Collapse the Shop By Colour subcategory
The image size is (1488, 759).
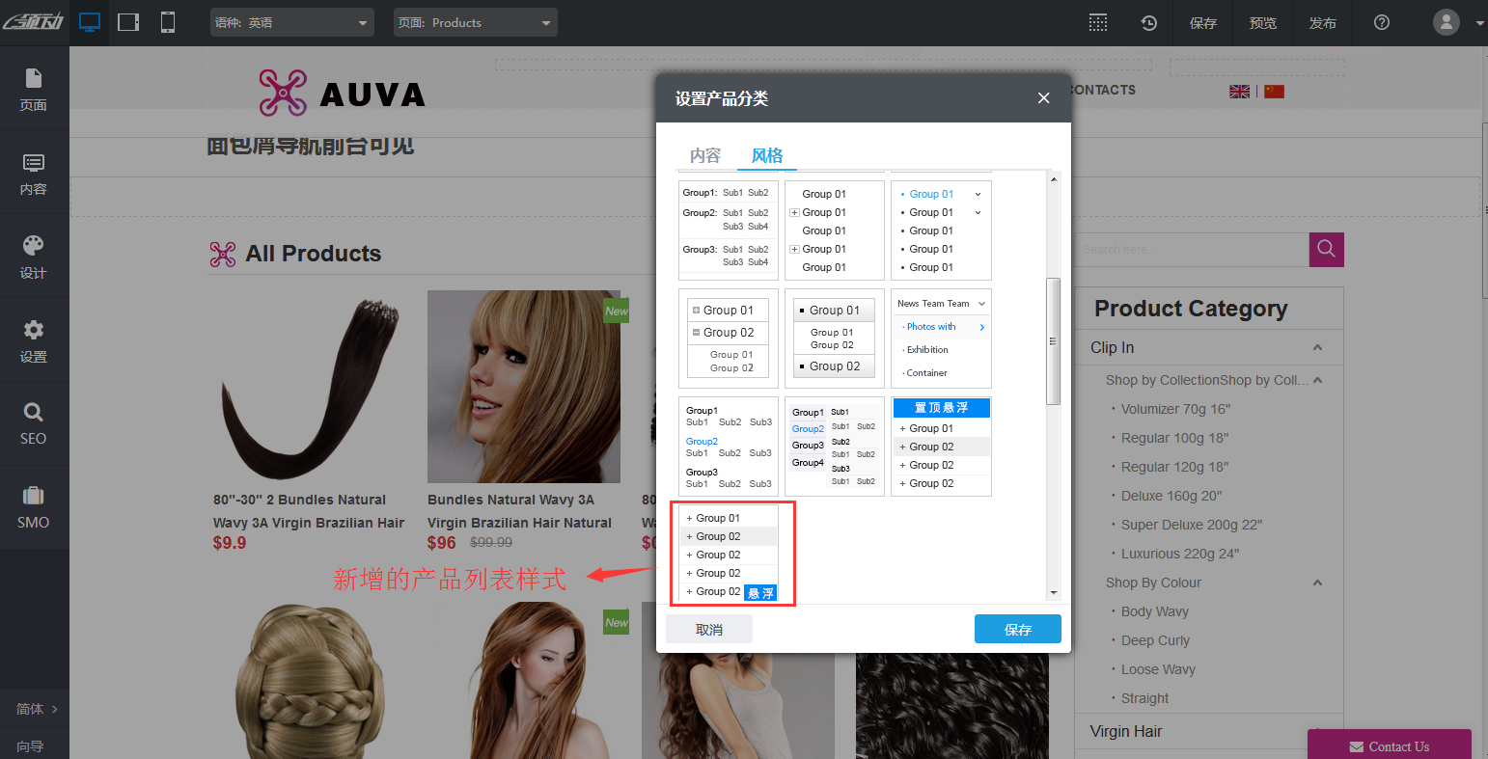pyautogui.click(x=1317, y=583)
